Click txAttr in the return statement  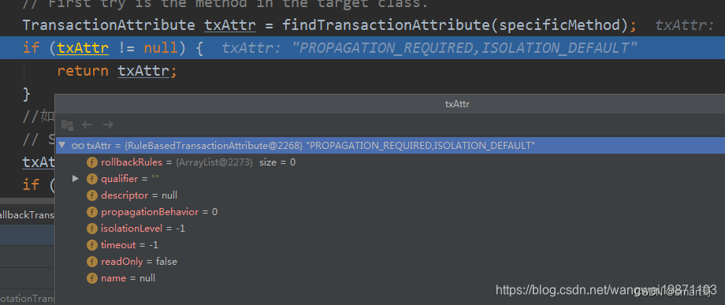point(143,71)
